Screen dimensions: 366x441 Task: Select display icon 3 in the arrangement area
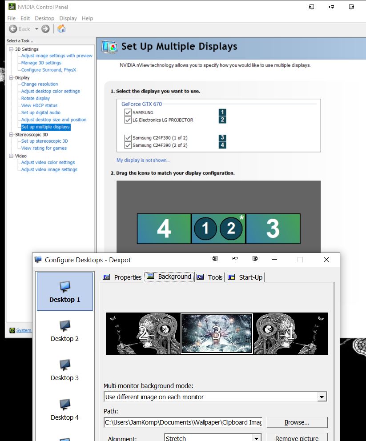point(273,229)
